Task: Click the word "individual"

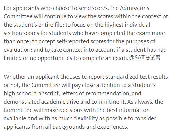Action: (137, 25)
